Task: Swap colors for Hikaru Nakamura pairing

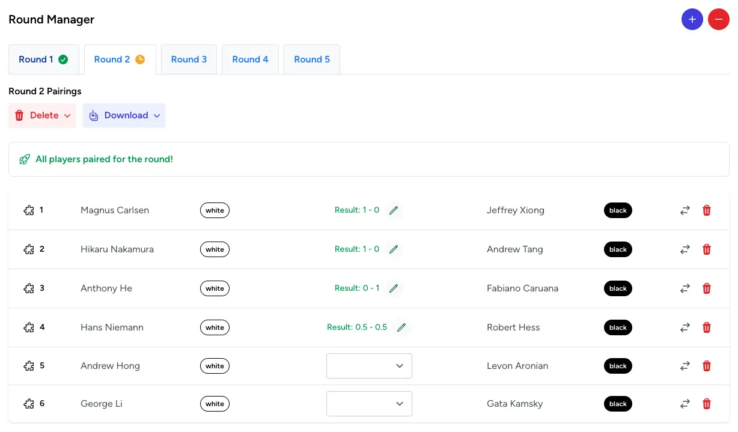Action: [x=685, y=249]
